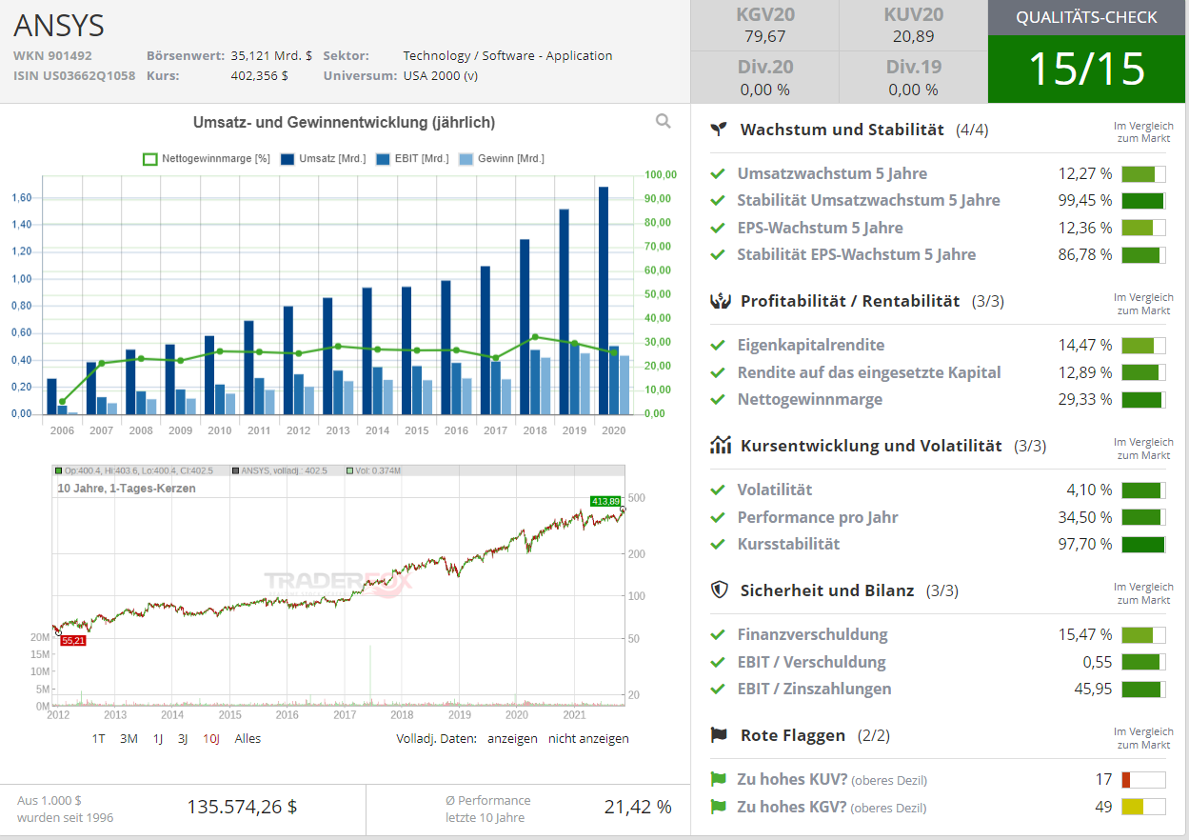Click checkmark beside EBIT / Verschuldung
This screenshot has height=840, width=1189.
[718, 662]
